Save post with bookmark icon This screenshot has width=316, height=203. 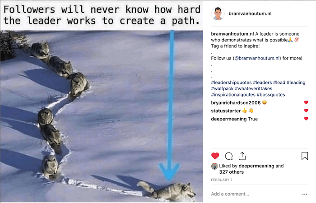click(305, 156)
